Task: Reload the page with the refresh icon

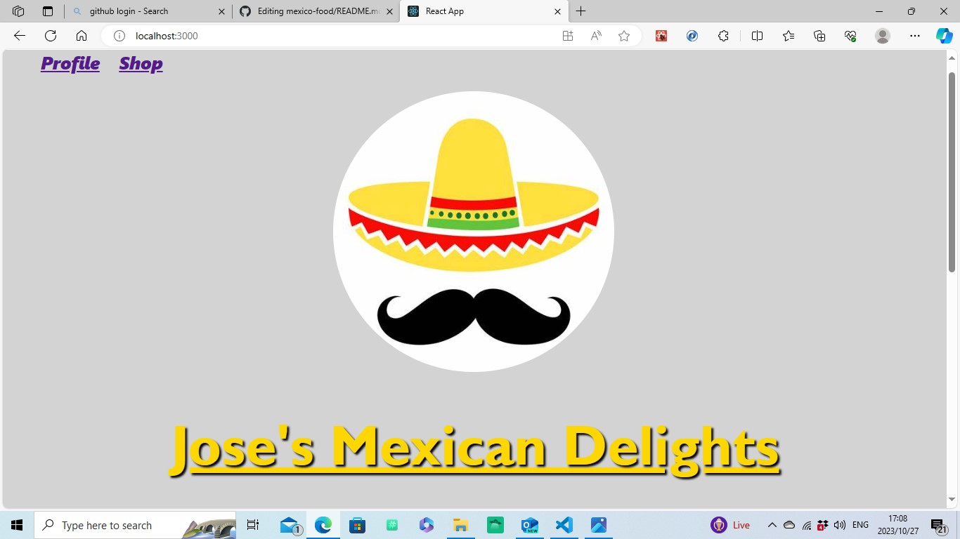Action: tap(50, 36)
